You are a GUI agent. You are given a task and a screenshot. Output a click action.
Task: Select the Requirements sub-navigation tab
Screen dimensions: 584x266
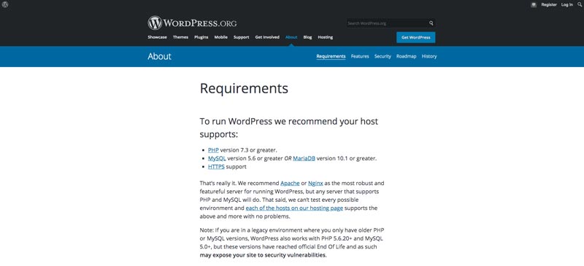click(331, 57)
